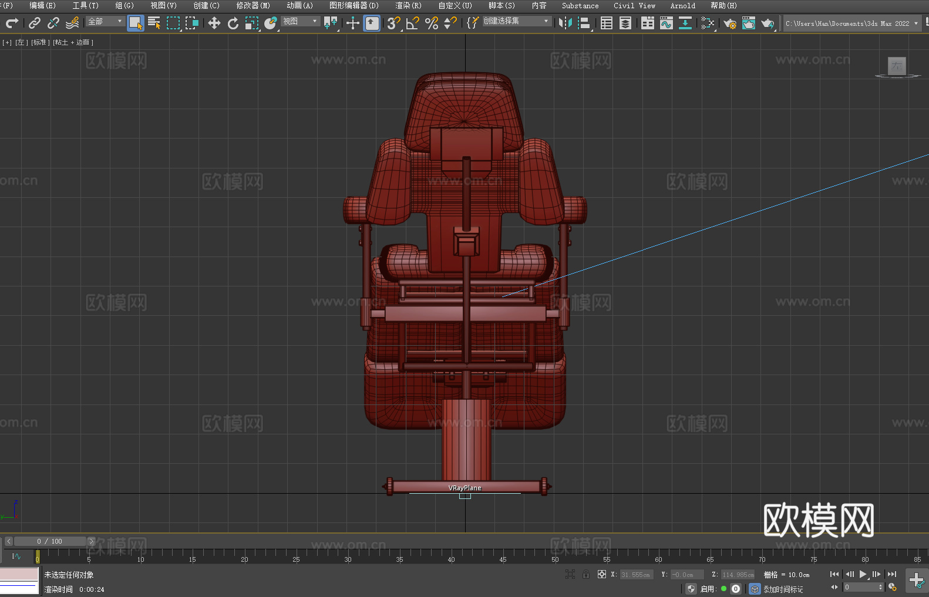
Task: Click the viewport [+] general menu label
Action: (7, 42)
